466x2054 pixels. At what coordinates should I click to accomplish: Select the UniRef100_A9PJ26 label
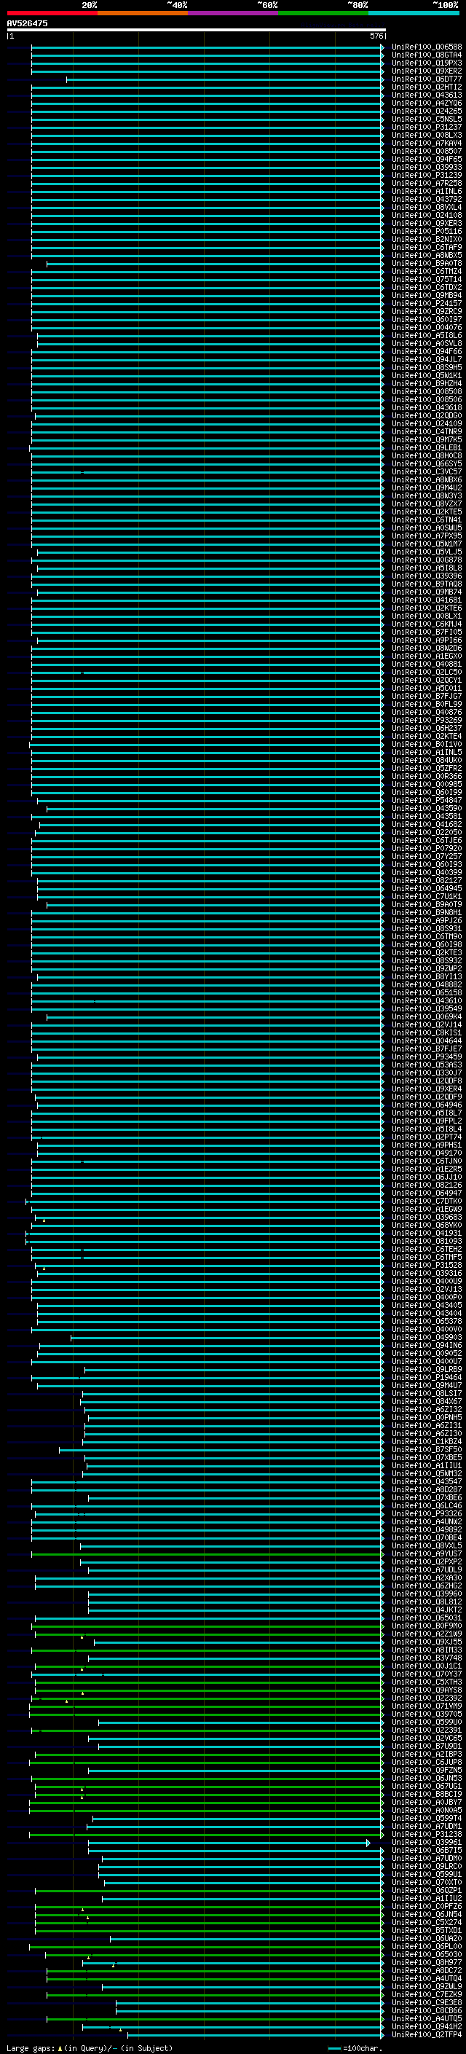coord(427,920)
